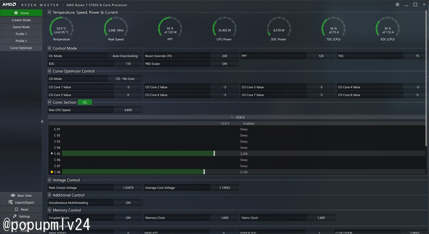This screenshot has width=429, height=234.
Task: Collapse the Curve Optimizer Control section
Action: click(x=49, y=71)
